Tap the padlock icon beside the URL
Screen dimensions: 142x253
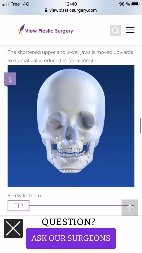tap(46, 10)
